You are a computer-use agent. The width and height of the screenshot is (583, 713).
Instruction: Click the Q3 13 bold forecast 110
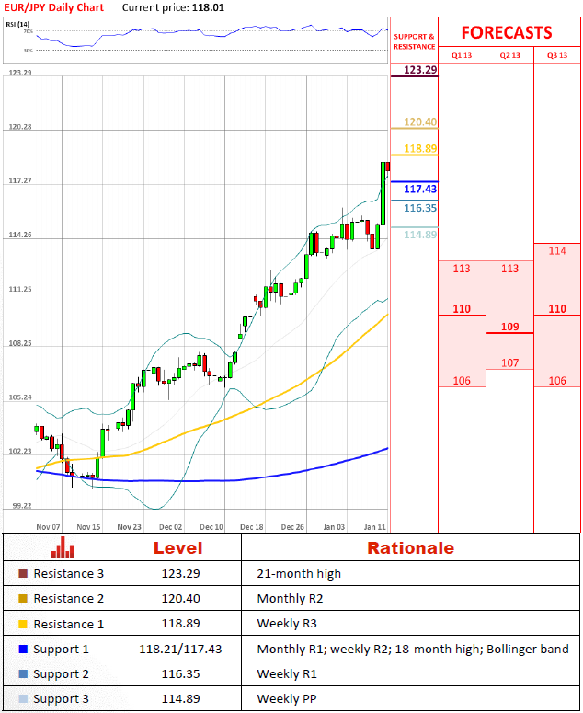click(x=557, y=309)
